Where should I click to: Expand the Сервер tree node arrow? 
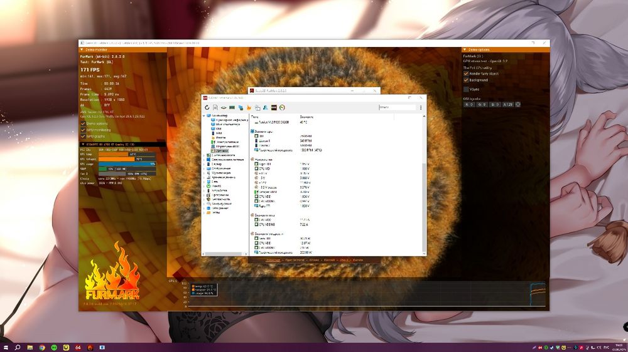[204, 164]
